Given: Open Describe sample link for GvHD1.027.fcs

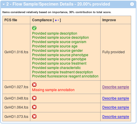Looking at the screenshot, I should tap(116, 87).
